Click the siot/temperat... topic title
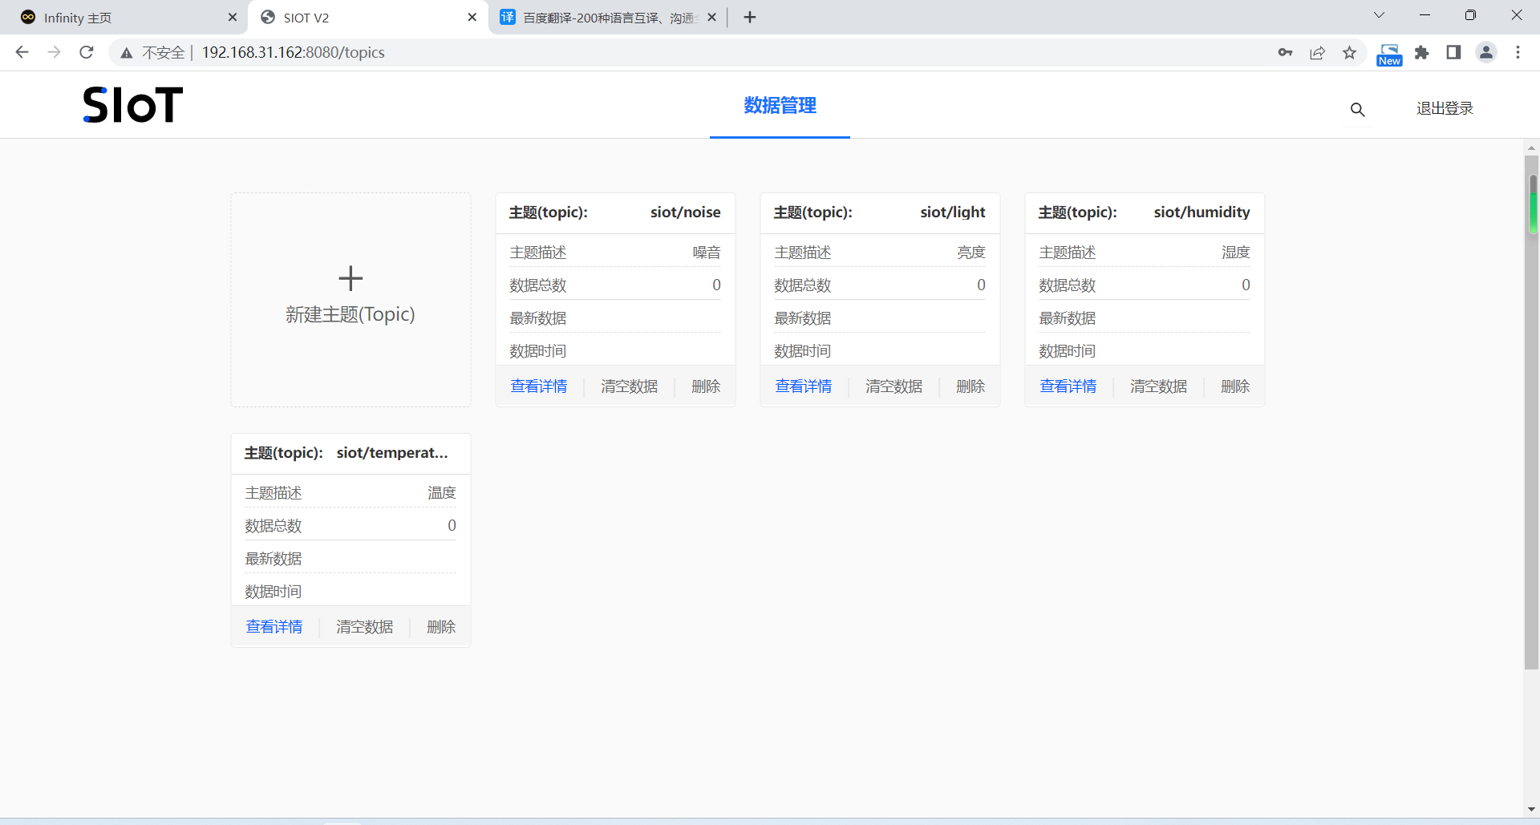Screen dimensions: 1540x825 pyautogui.click(x=392, y=453)
